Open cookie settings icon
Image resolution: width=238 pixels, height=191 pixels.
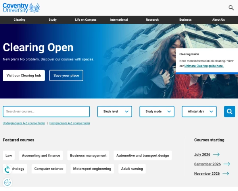coord(8,183)
